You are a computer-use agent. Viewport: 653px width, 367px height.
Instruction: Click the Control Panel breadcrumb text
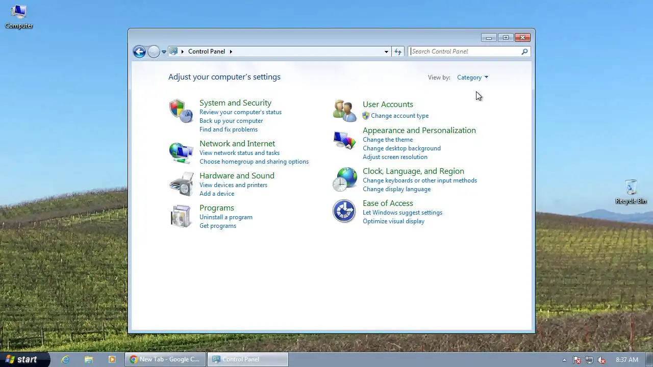point(207,51)
